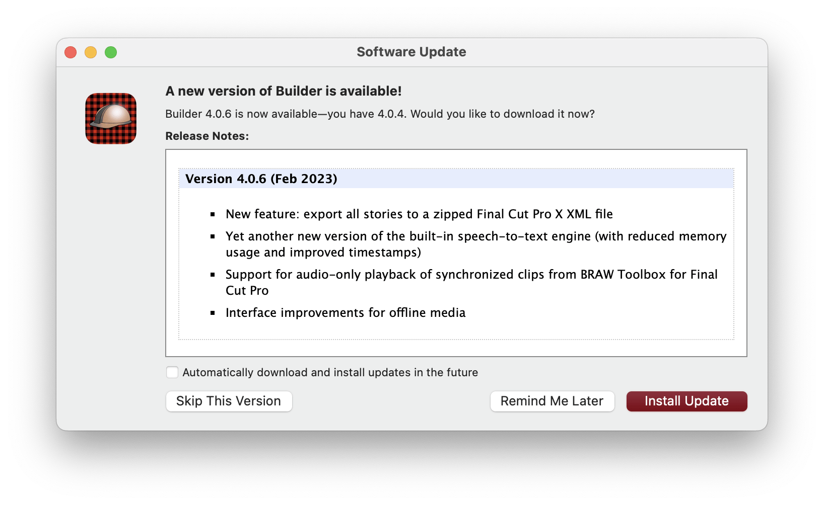Choose Remind Me Later

pyautogui.click(x=552, y=401)
